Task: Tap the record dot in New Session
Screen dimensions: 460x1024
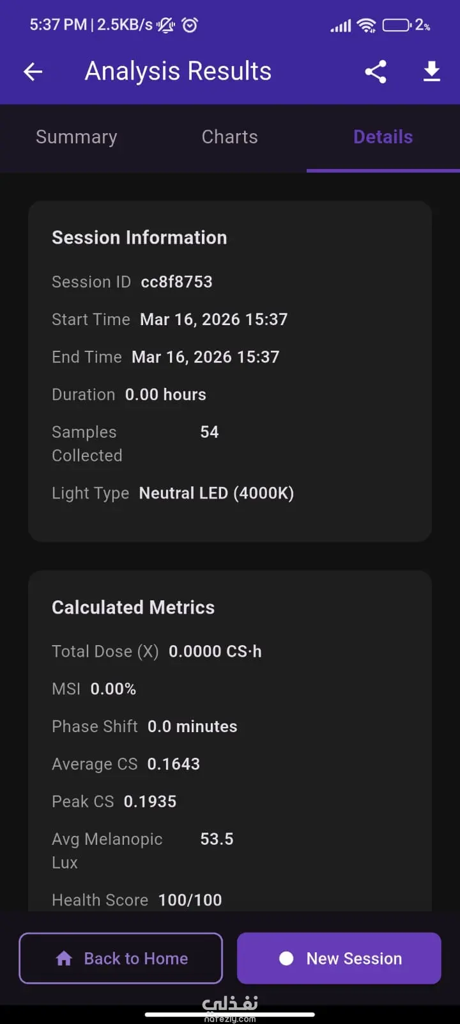Action: (x=286, y=958)
